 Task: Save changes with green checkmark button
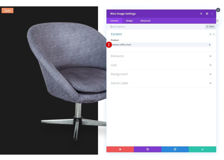click(202, 149)
